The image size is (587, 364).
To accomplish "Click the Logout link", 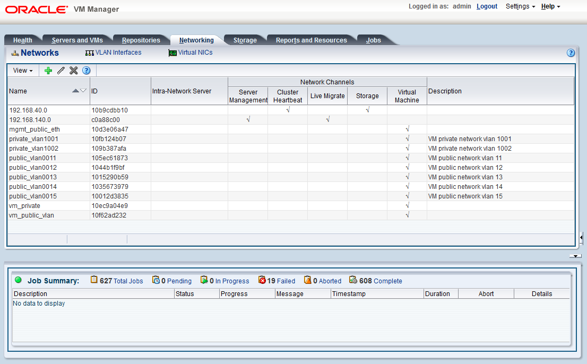I will [x=487, y=6].
